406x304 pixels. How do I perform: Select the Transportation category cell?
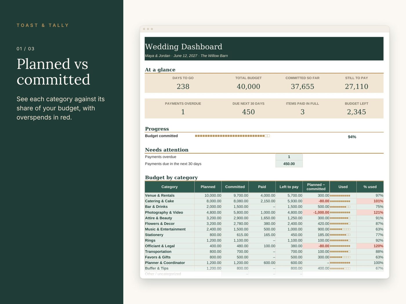(170, 252)
